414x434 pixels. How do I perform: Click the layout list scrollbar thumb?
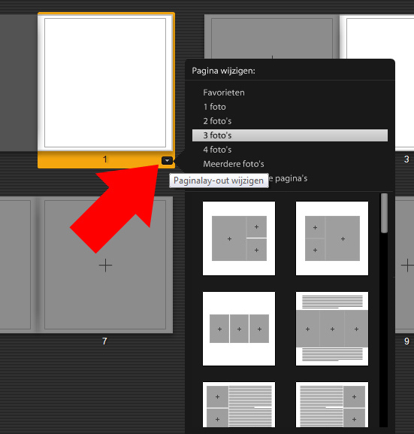[384, 213]
